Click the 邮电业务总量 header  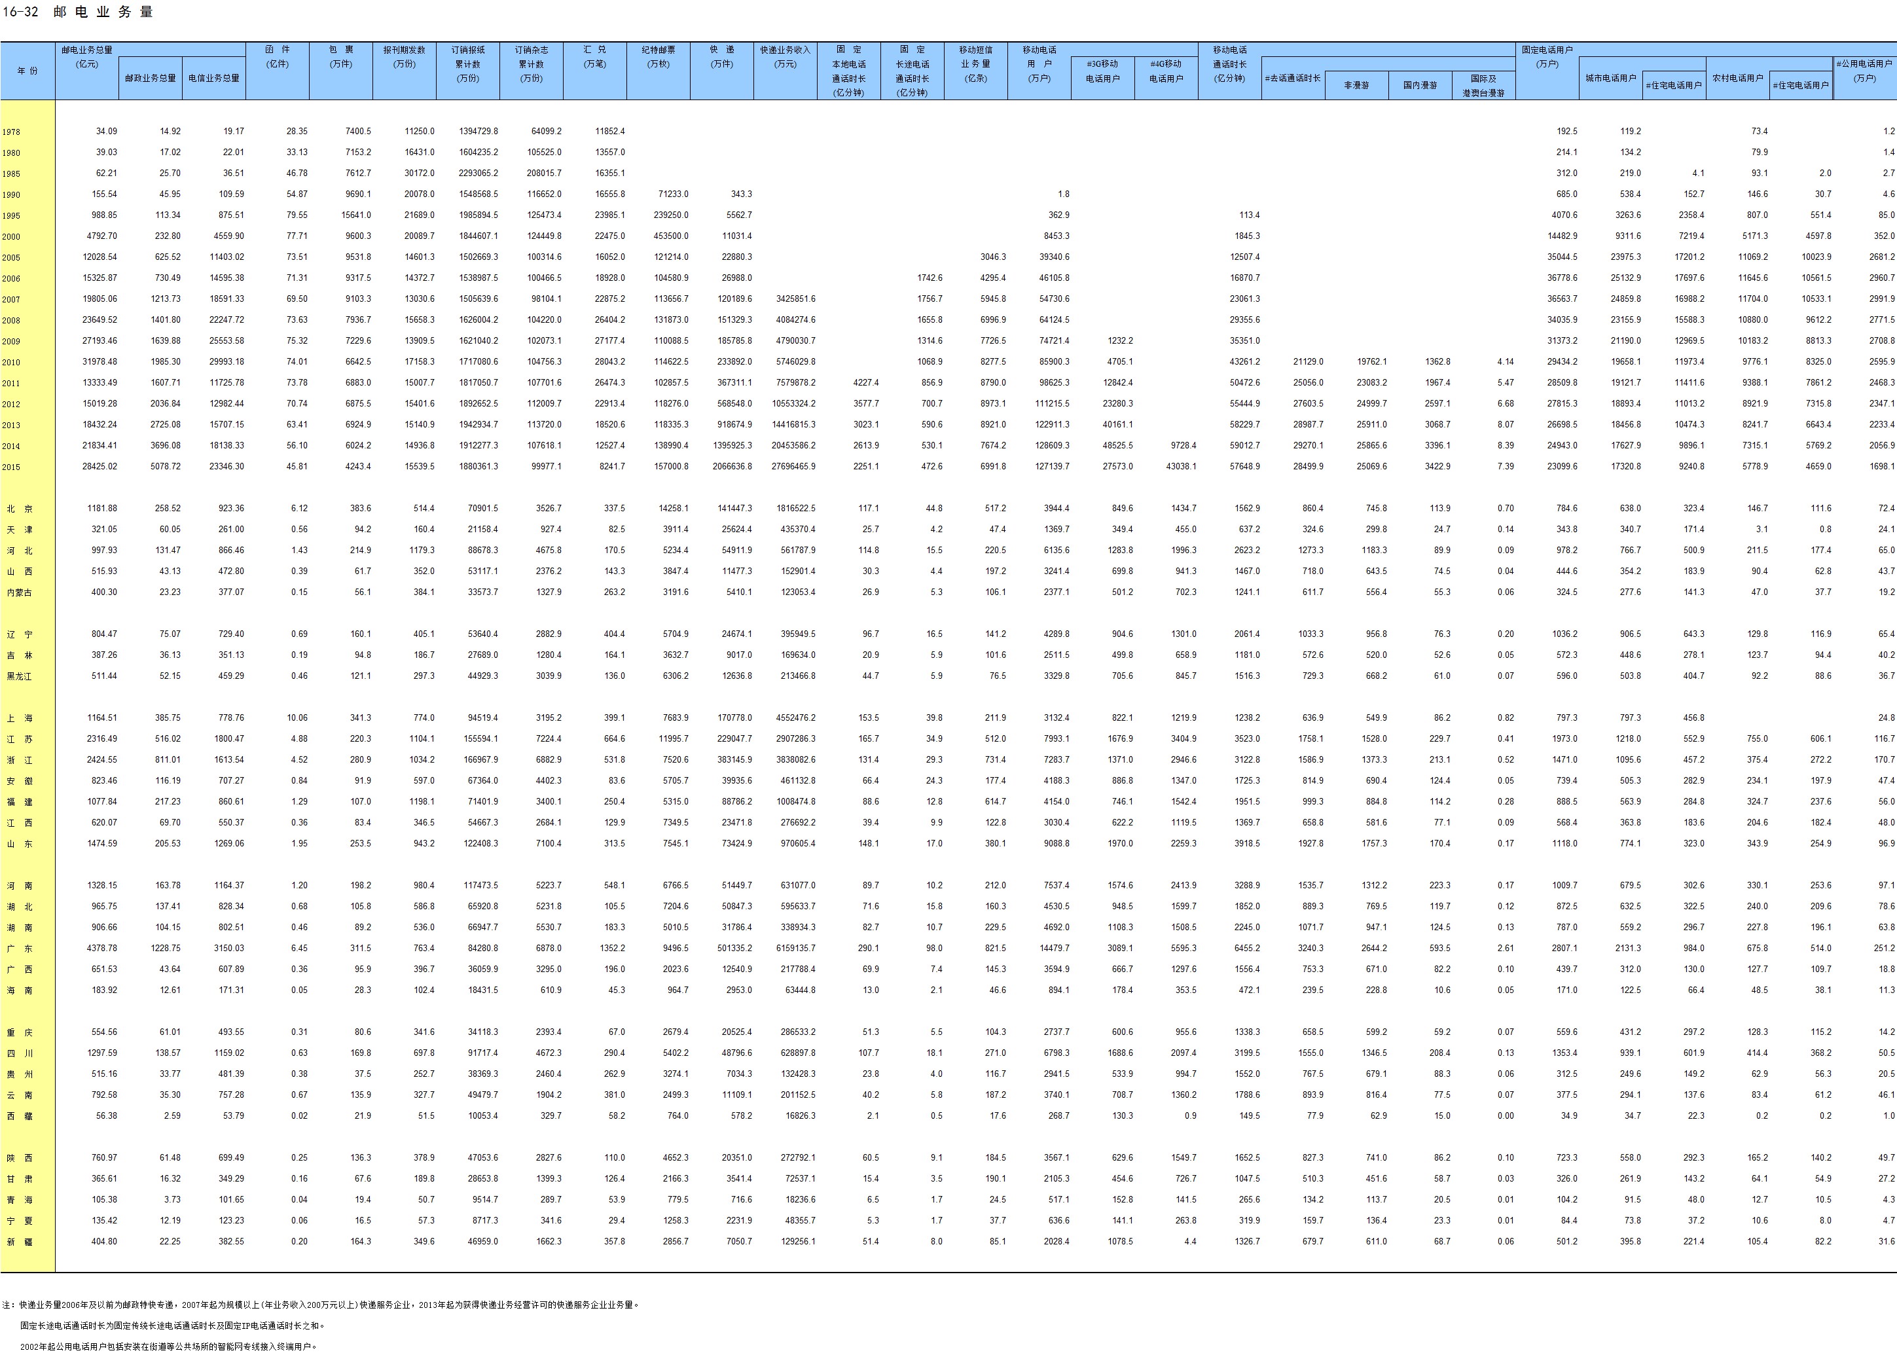click(87, 50)
